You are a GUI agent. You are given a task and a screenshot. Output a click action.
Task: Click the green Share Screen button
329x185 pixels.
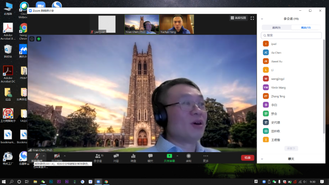(169, 158)
